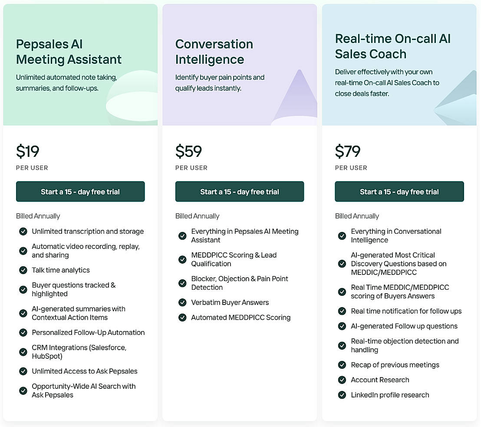The height and width of the screenshot is (427, 481).
Task: Click checkmark beside AI-generated Follow up questions
Action: pos(342,326)
